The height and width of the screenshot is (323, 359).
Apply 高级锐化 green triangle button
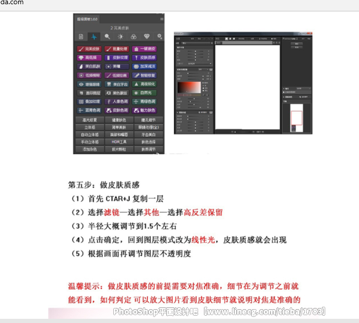click(x=144, y=84)
